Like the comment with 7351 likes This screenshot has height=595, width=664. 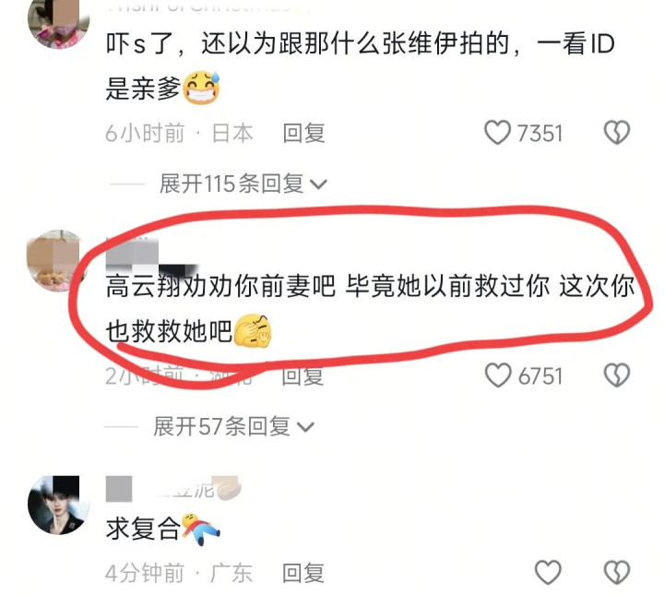coord(498,133)
